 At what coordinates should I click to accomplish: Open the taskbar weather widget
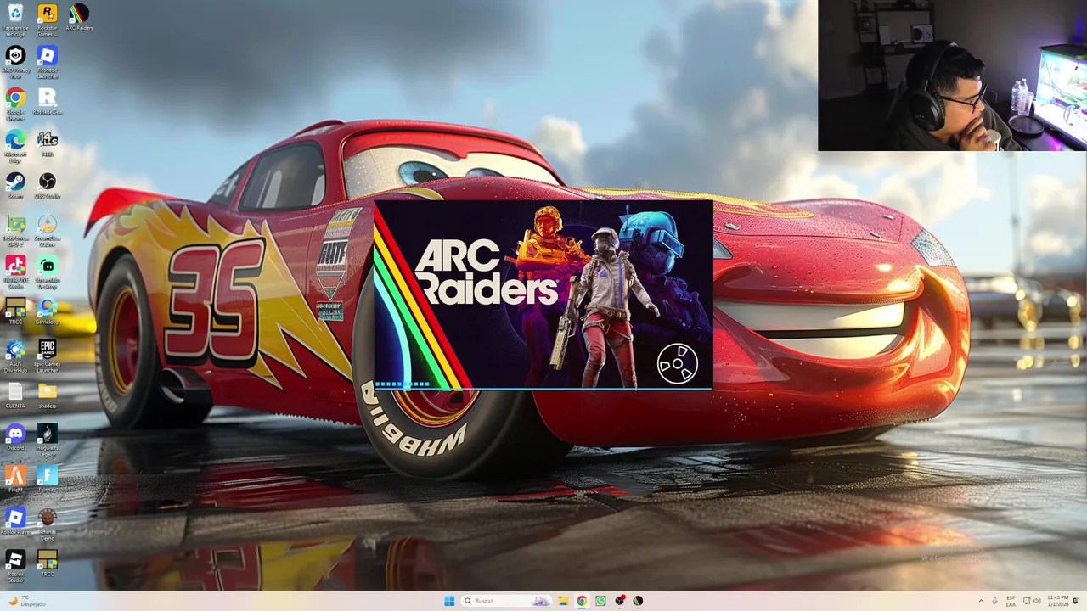[27, 601]
